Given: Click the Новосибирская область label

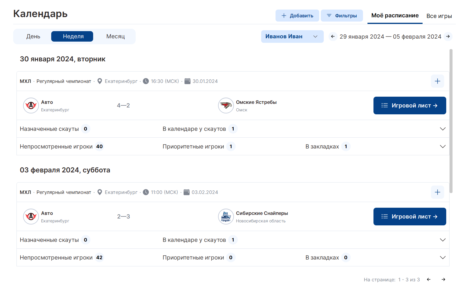Looking at the screenshot, I should pos(261,221).
